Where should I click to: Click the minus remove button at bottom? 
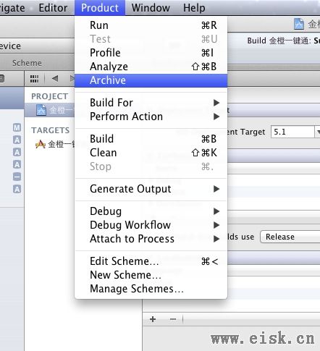173,319
